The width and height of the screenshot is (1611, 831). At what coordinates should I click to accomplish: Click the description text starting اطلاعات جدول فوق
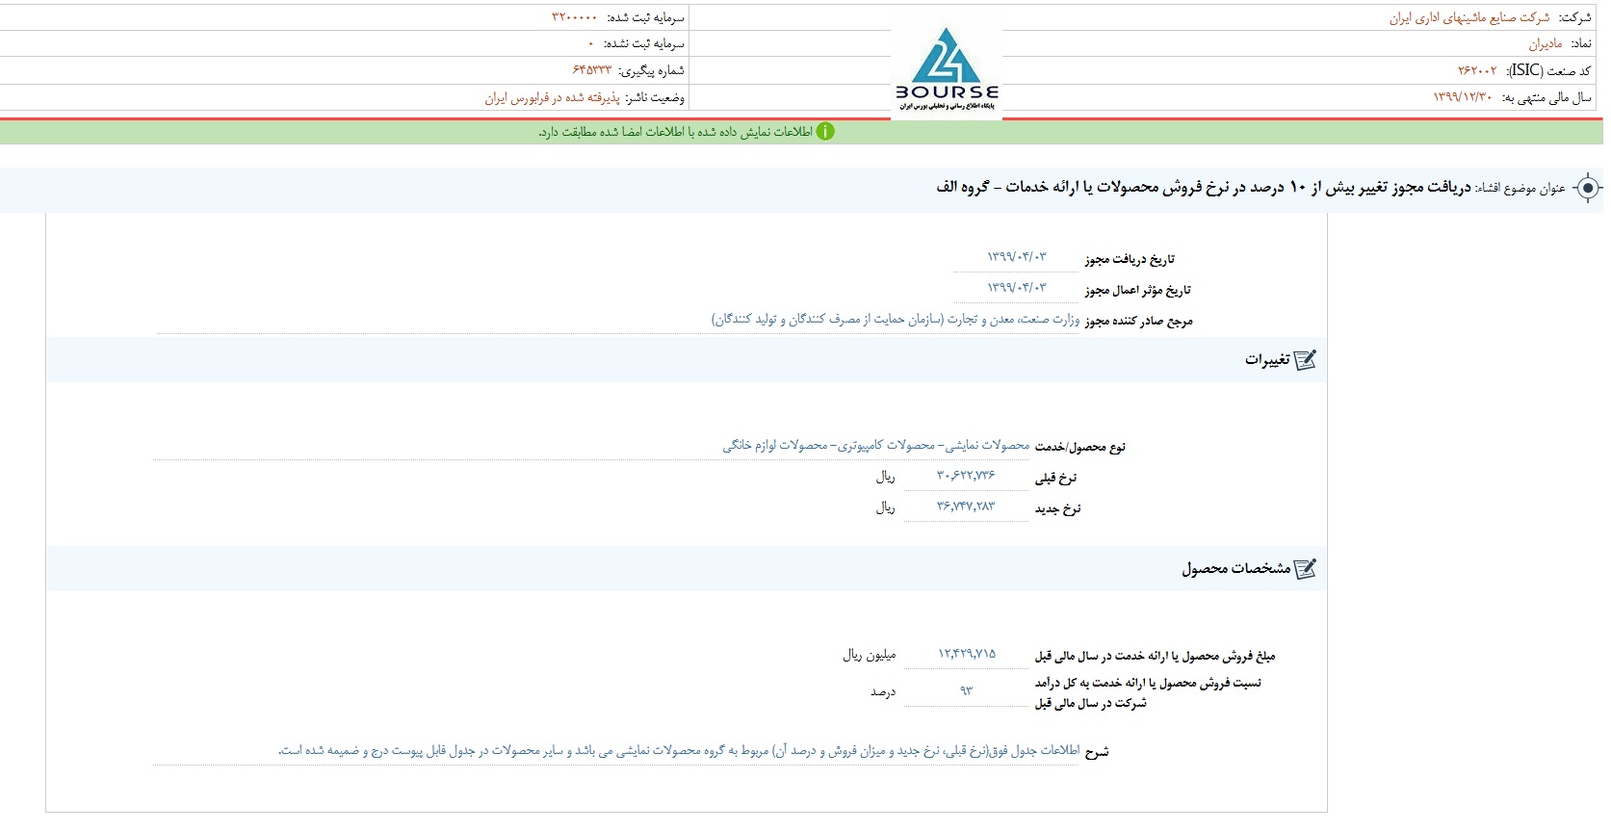point(680,750)
